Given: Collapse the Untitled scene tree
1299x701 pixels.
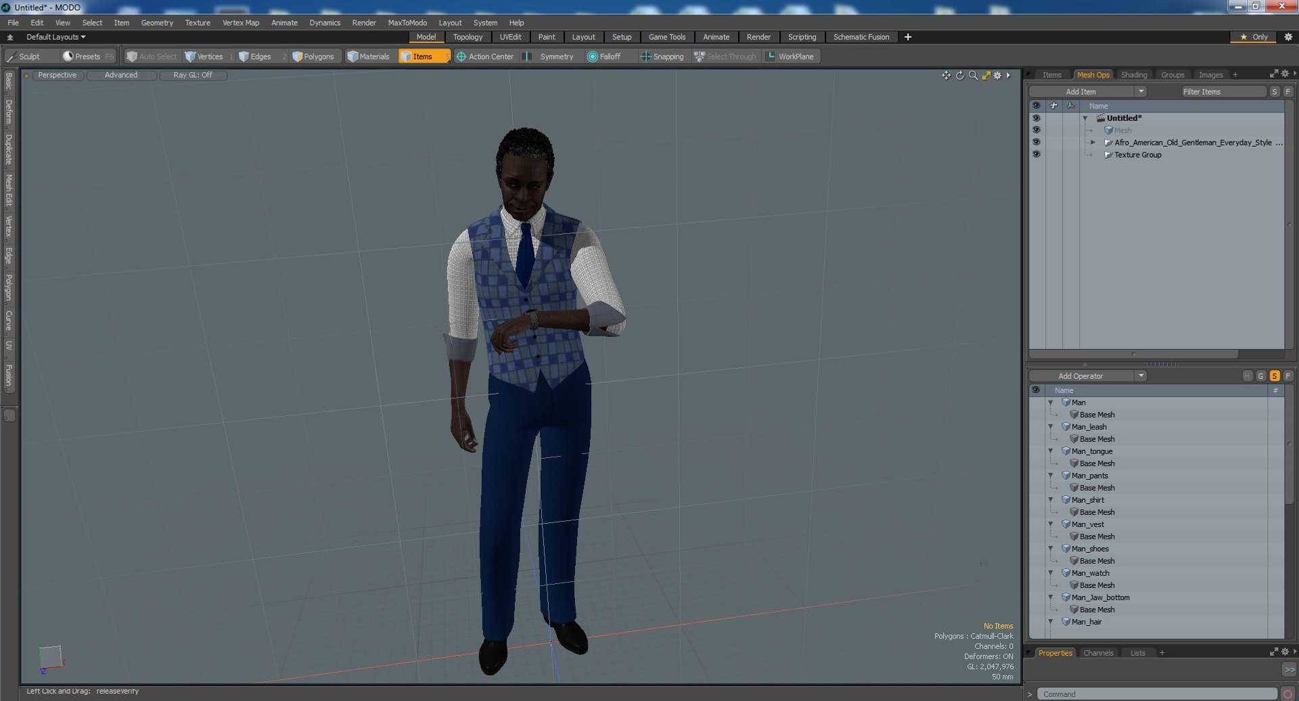Looking at the screenshot, I should tap(1085, 118).
